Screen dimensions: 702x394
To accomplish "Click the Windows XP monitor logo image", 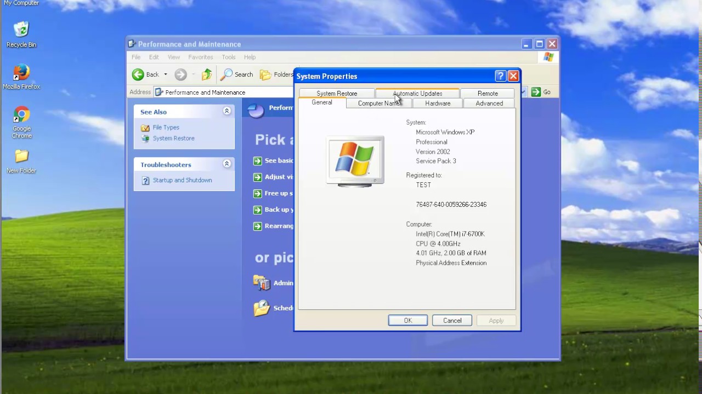I will pyautogui.click(x=355, y=161).
